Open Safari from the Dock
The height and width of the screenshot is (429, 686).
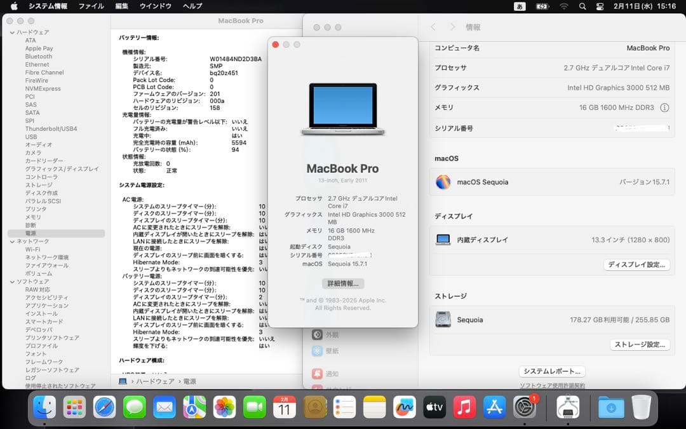tap(104, 407)
